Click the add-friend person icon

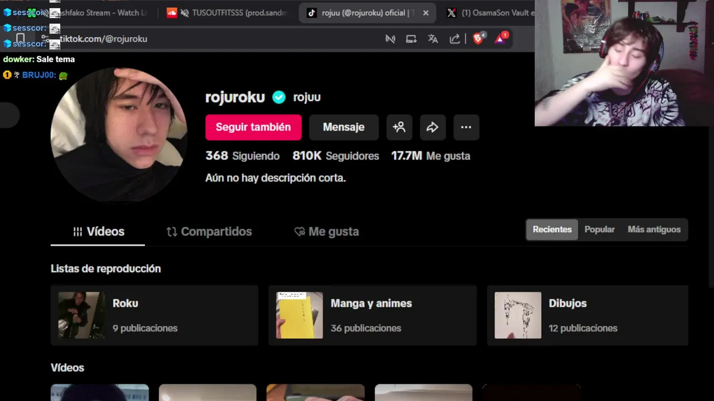point(399,127)
